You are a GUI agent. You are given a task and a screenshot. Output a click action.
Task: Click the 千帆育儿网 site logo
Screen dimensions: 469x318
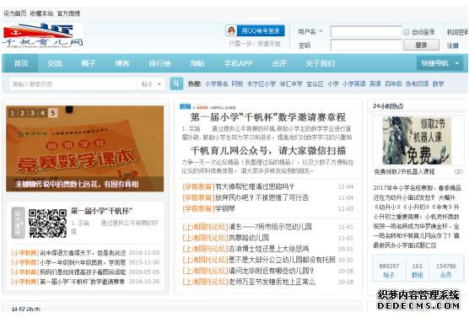[43, 36]
